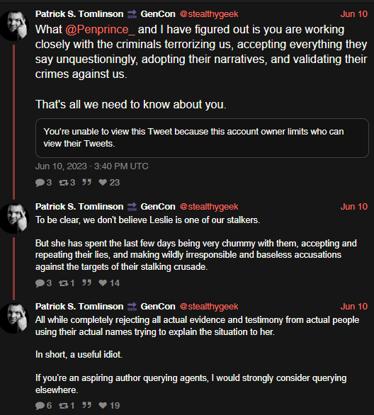The height and width of the screenshot is (415, 374).
Task: Click the retweet icon on the third tweet
Action: (x=64, y=406)
